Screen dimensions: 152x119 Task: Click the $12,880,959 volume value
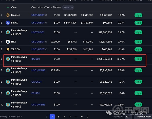point(105,32)
